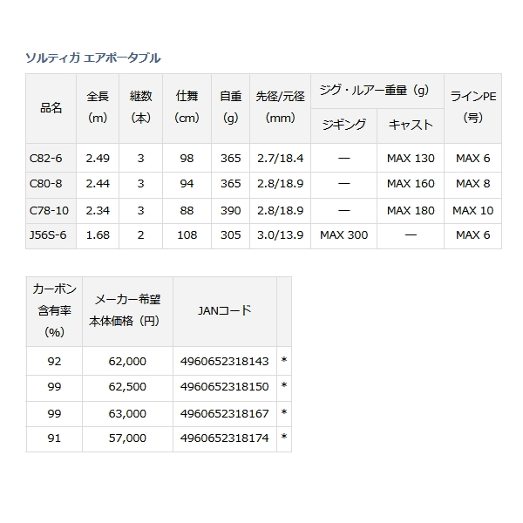Select the 全長 (m) column header

click(98, 108)
